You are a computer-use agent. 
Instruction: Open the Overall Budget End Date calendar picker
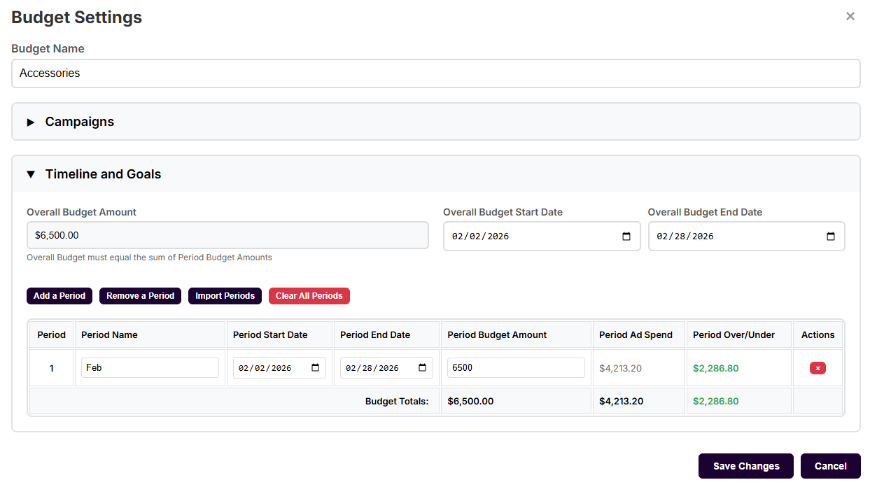(x=830, y=236)
